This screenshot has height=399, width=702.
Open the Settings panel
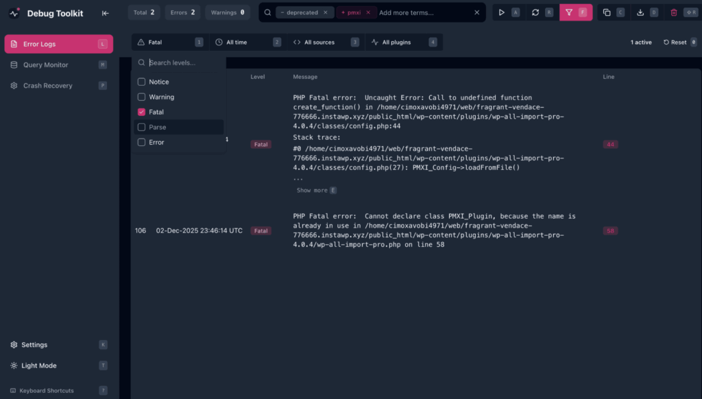click(32, 345)
